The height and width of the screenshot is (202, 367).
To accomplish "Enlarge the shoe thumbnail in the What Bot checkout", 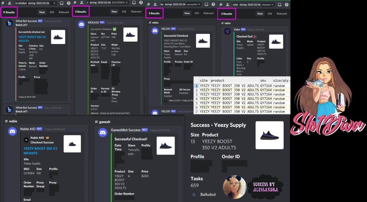I will pos(58,37).
